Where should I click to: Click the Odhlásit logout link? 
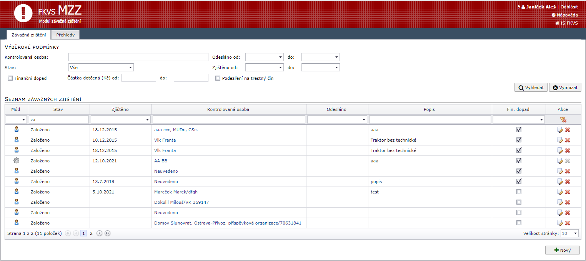click(569, 7)
